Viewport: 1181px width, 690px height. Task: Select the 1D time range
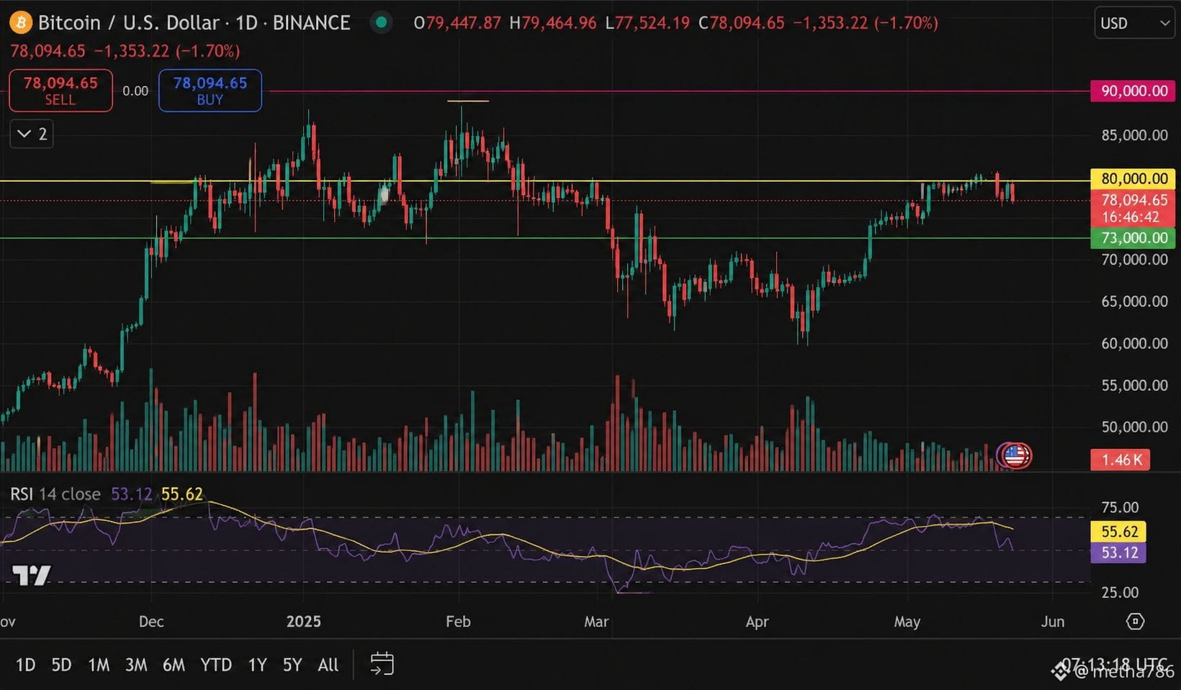click(x=25, y=665)
